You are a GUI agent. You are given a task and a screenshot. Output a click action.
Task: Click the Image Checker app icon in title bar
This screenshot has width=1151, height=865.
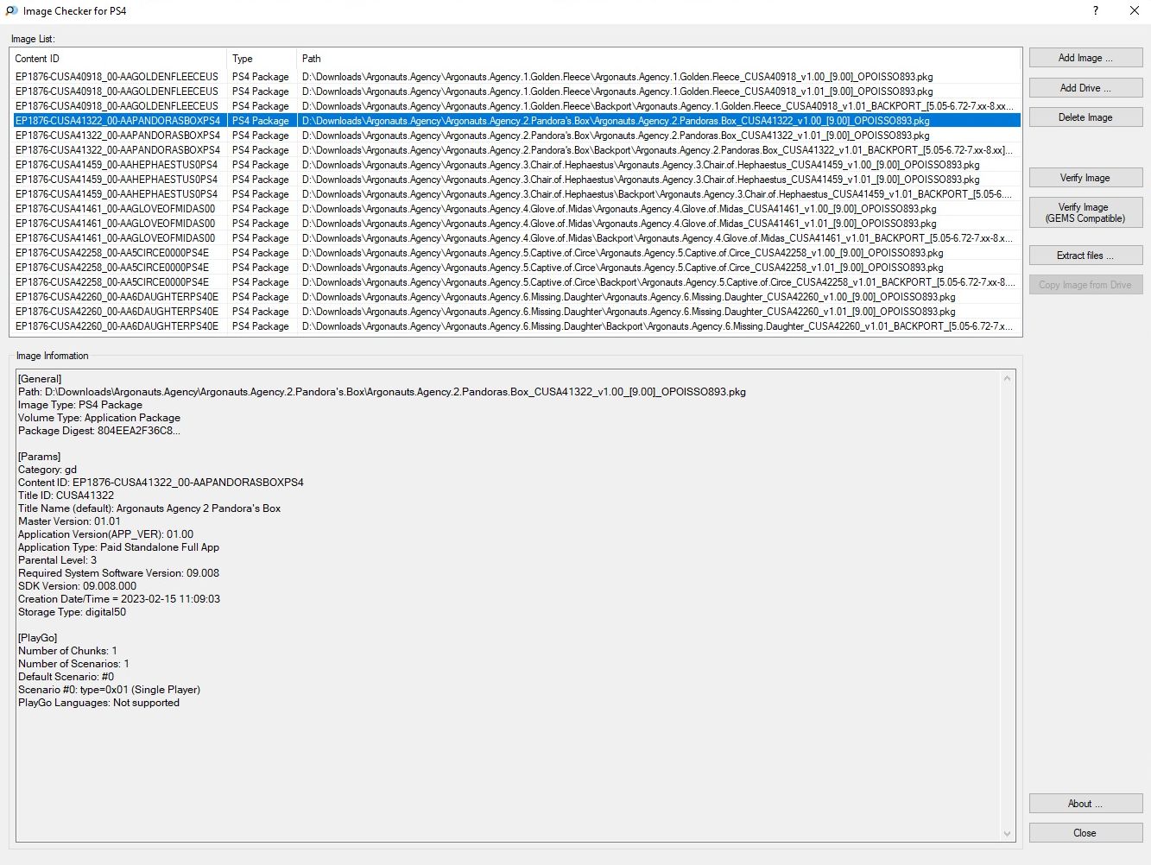[x=11, y=11]
